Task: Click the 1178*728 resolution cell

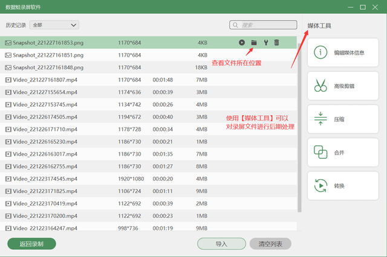Action: point(129,129)
